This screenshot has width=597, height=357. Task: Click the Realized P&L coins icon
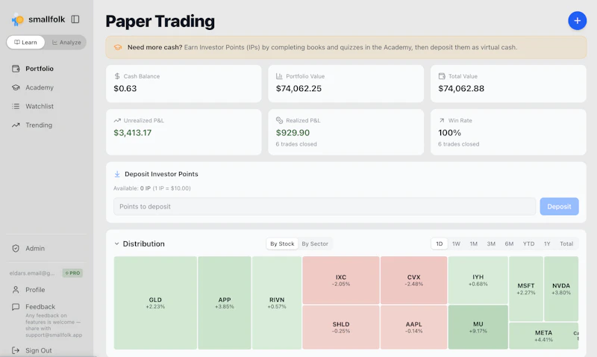coord(279,120)
